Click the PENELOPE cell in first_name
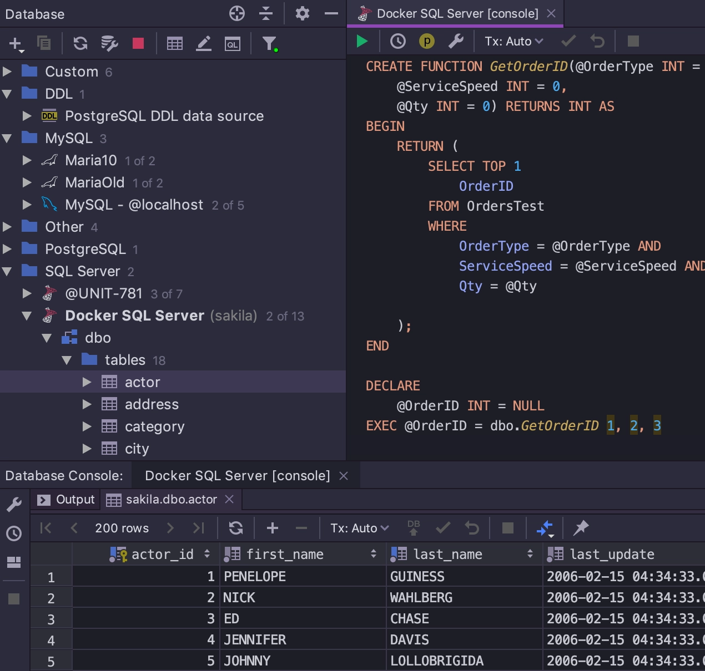Image resolution: width=705 pixels, height=671 pixels. point(303,576)
